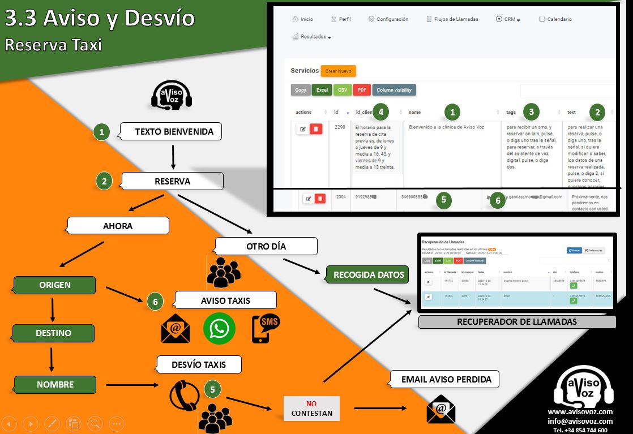
Task: Expand the Resultados dropdown menu
Action: coord(312,37)
